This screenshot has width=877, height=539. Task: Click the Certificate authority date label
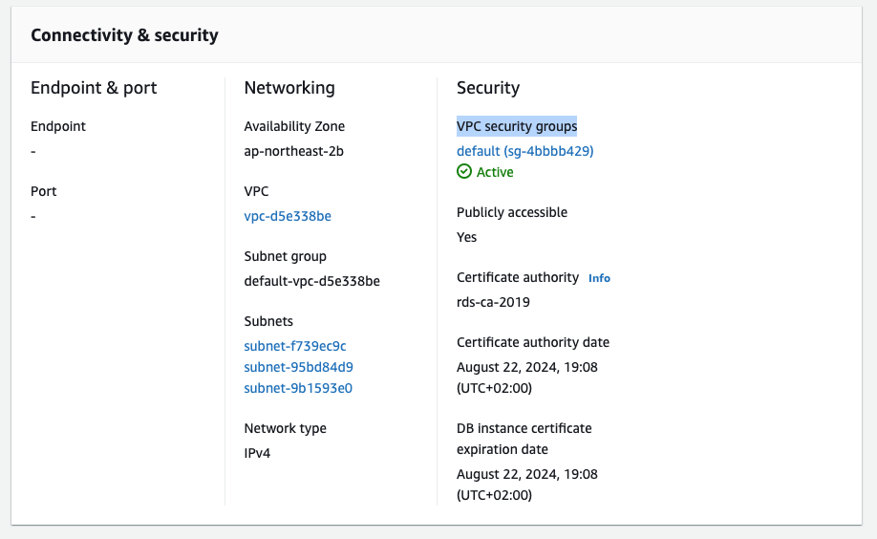click(533, 342)
